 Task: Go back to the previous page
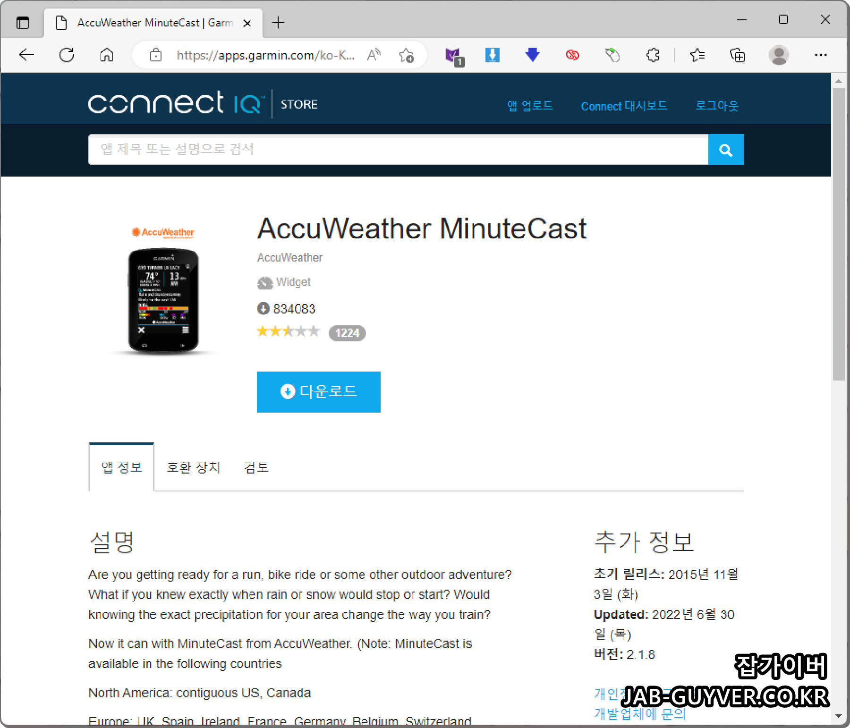click(x=27, y=55)
